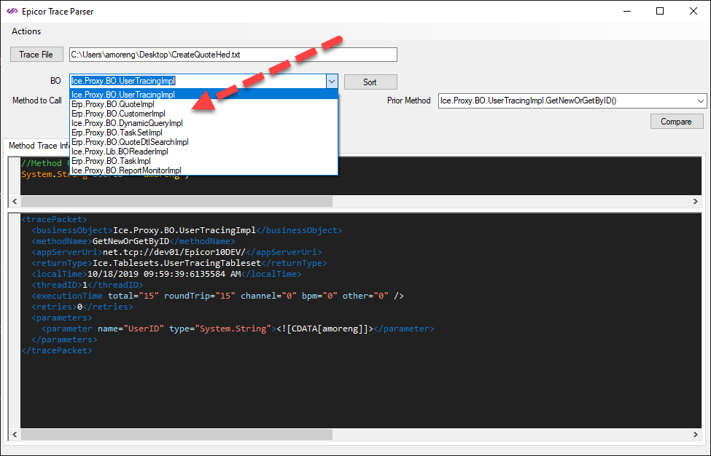Select Erp.Proxy.BO.QuoteImpl from the list

click(204, 104)
